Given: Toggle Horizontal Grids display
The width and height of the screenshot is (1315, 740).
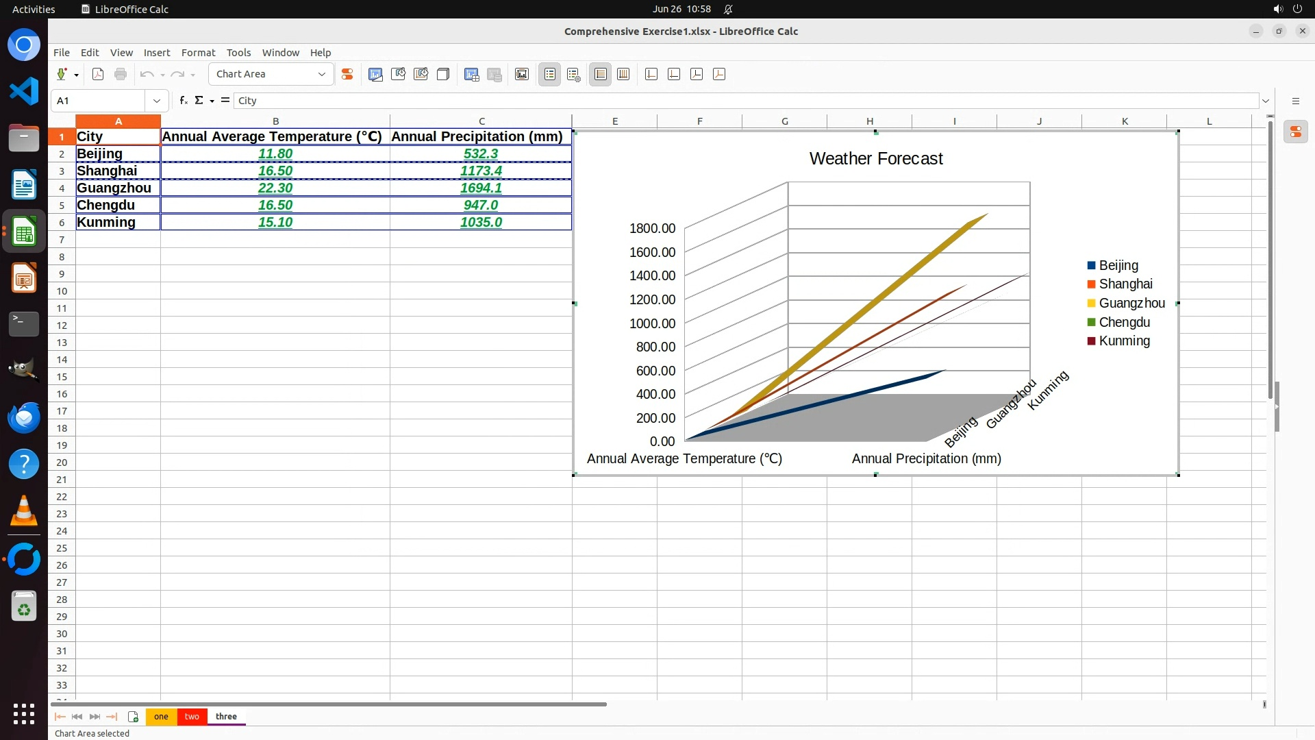Looking at the screenshot, I should (601, 74).
